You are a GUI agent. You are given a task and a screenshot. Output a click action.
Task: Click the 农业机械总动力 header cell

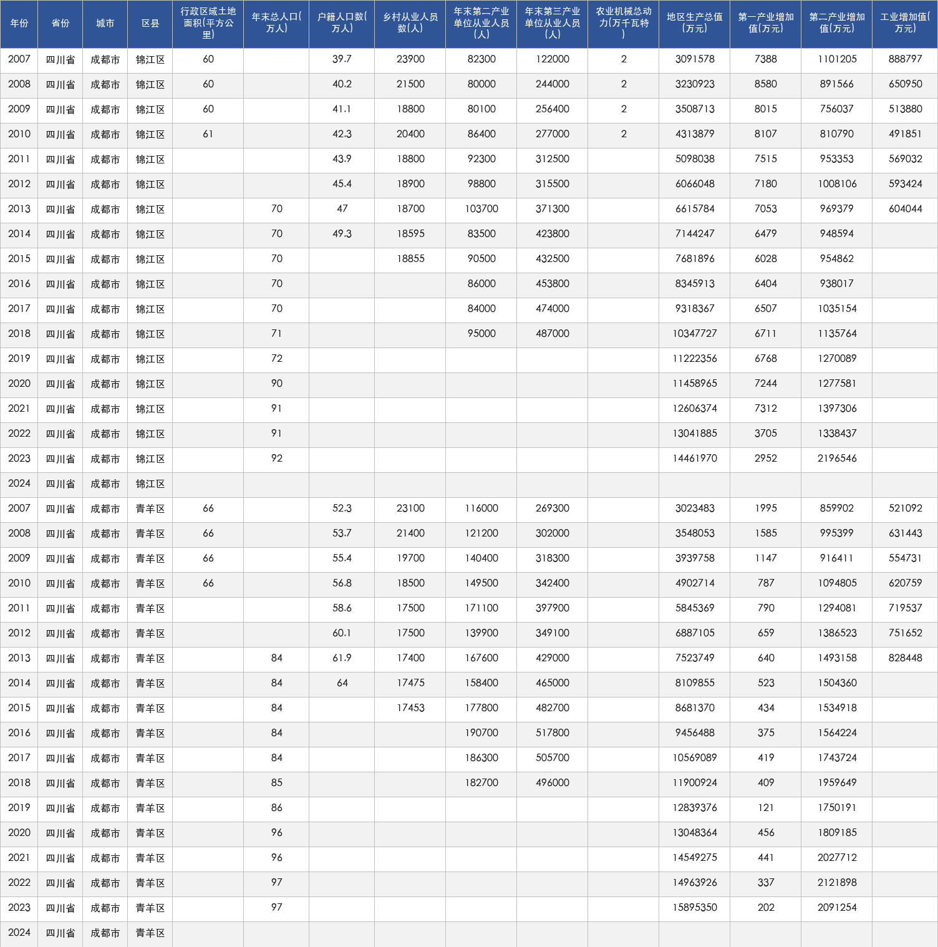tap(623, 24)
